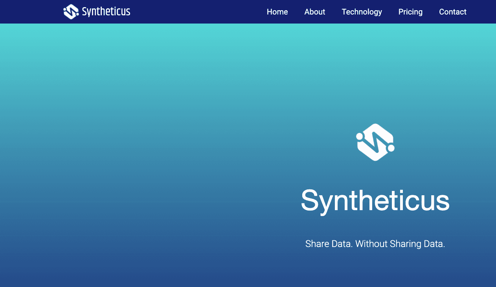The height and width of the screenshot is (287, 496).
Task: Click the tagline "Share Data. Without Sharing Data."
Action: [x=375, y=244]
